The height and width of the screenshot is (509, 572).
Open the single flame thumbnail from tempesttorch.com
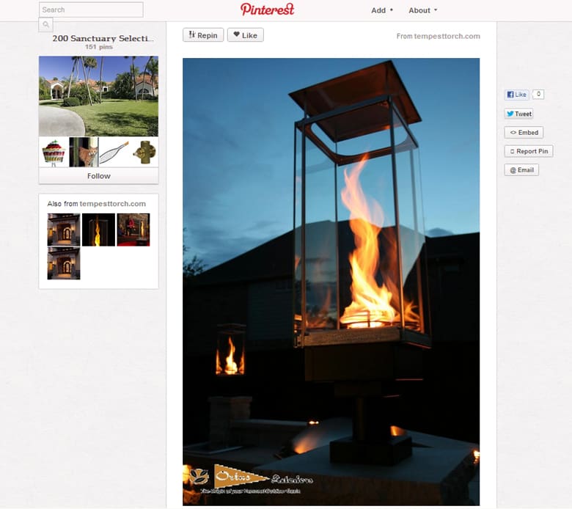98,230
